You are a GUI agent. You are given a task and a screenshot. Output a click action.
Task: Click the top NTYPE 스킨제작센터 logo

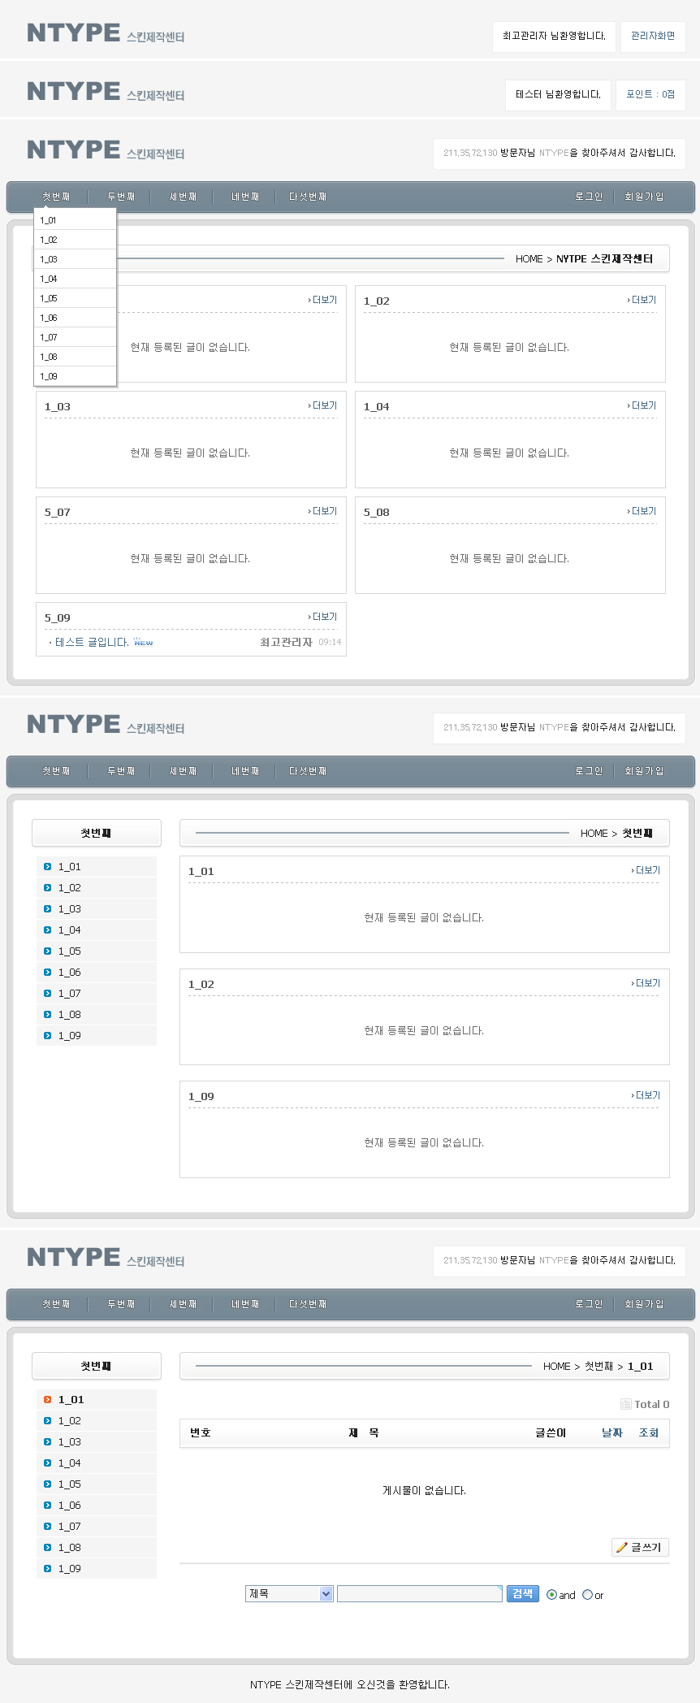coord(106,32)
